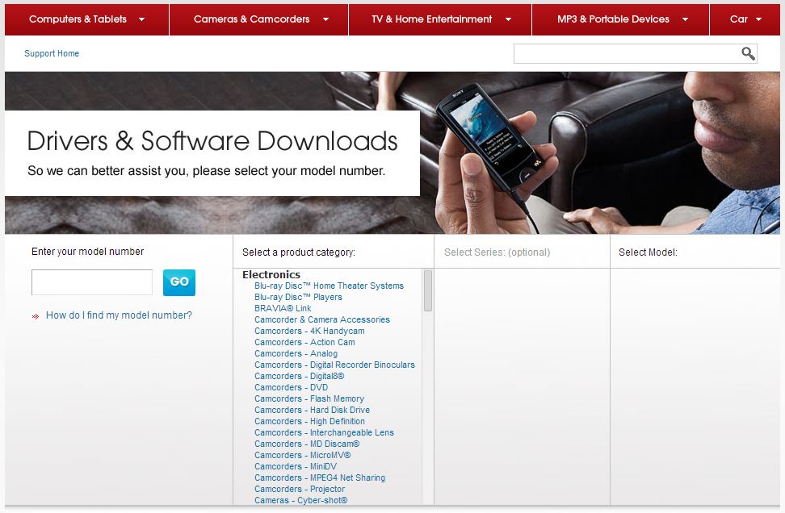The width and height of the screenshot is (785, 513).
Task: Select Blu-ray Disc Home Theater Systems category
Action: [329, 286]
